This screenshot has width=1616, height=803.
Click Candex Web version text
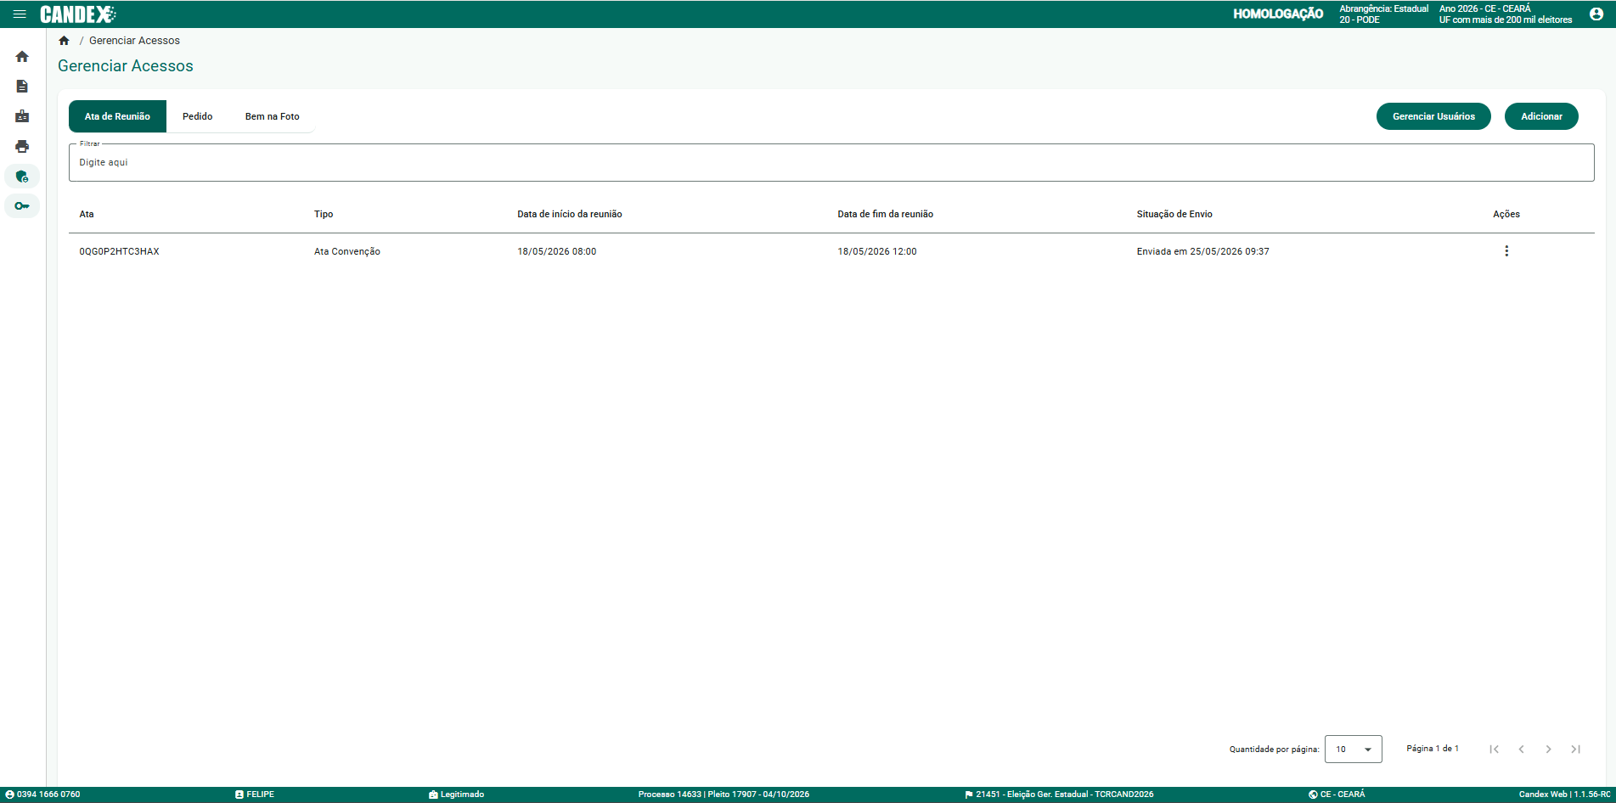coord(1564,795)
